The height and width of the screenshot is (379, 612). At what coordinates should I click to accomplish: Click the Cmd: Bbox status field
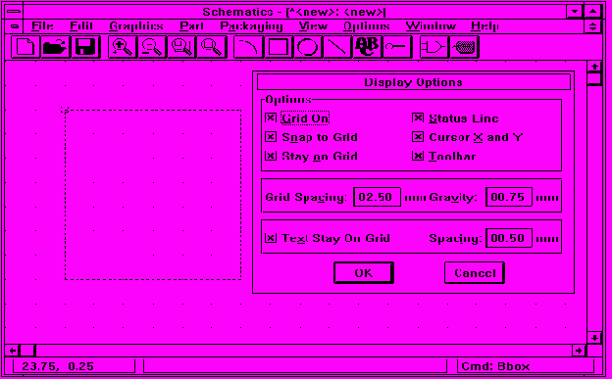pyautogui.click(x=526, y=366)
